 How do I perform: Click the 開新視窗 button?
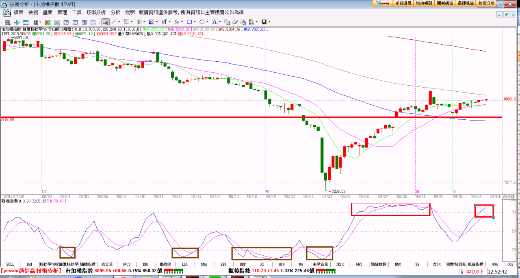[x=445, y=3]
